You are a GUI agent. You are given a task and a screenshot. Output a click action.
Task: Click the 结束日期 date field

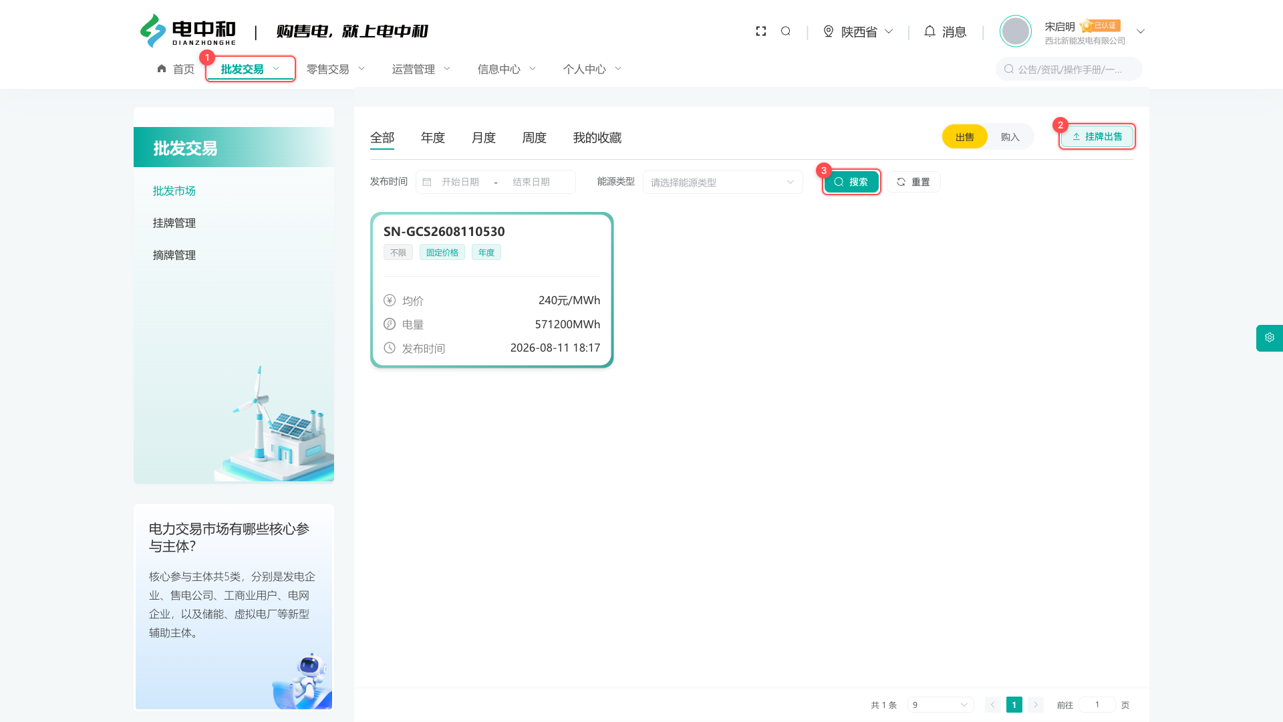pyautogui.click(x=531, y=182)
